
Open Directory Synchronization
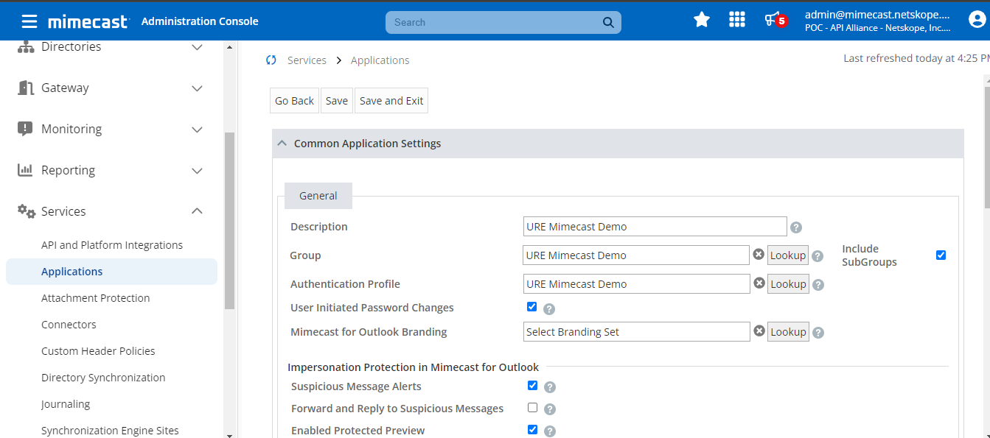coord(103,378)
